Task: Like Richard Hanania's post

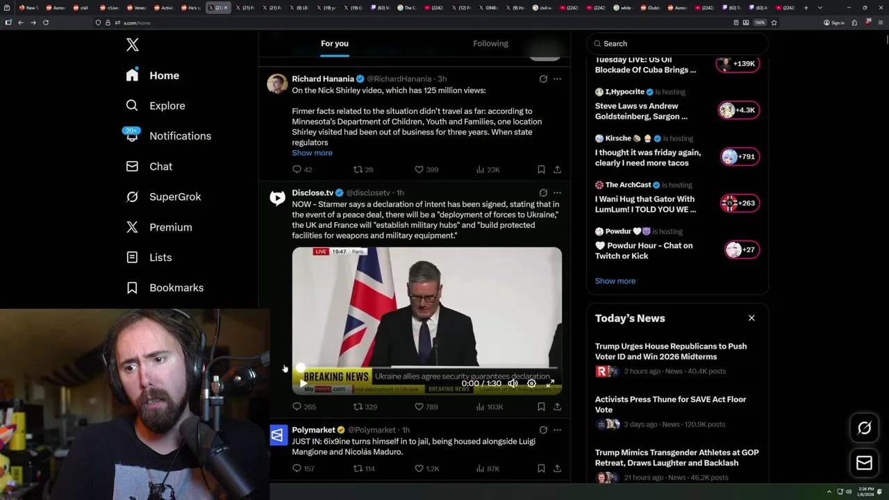Action: tap(426, 169)
